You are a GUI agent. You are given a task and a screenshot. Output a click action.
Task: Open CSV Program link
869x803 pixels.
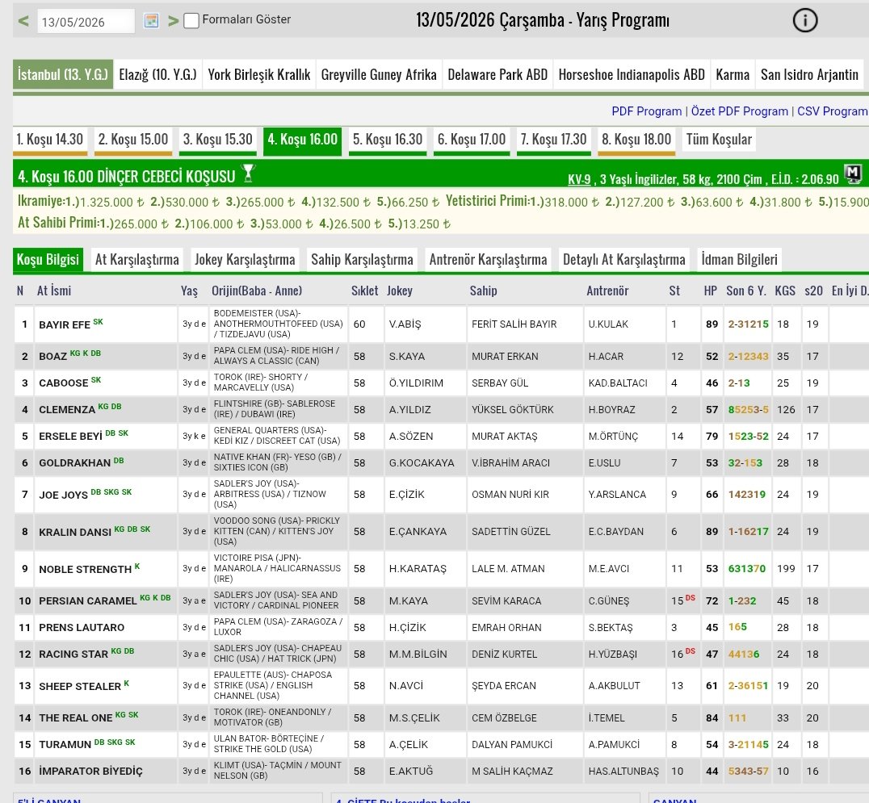833,111
